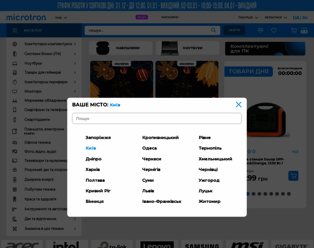Click the Смартфони та телефони phone icon
Image resolution: width=314 pixels, height=248 pixels.
point(14,110)
